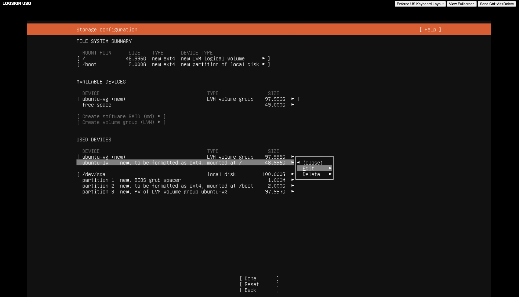The width and height of the screenshot is (519, 297).
Task: Expand arrow for partition 2 2.000G row
Action: (293, 186)
